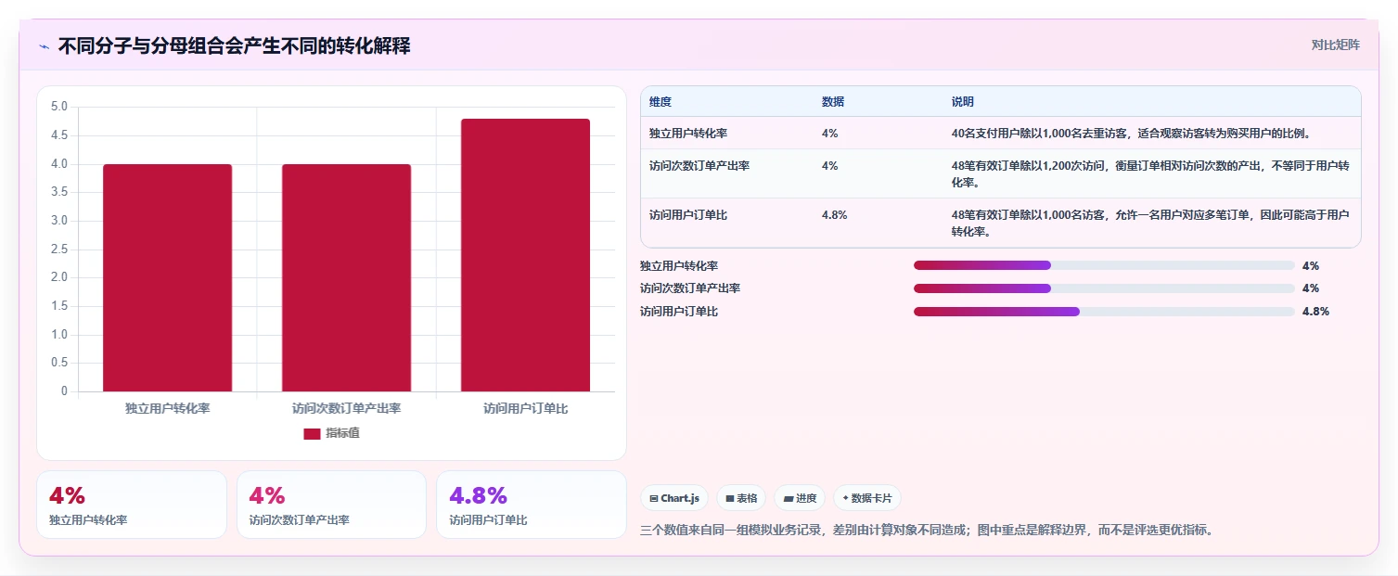
Task: Click the footer note starting 三个数值来自同一组
Action: coord(927,531)
